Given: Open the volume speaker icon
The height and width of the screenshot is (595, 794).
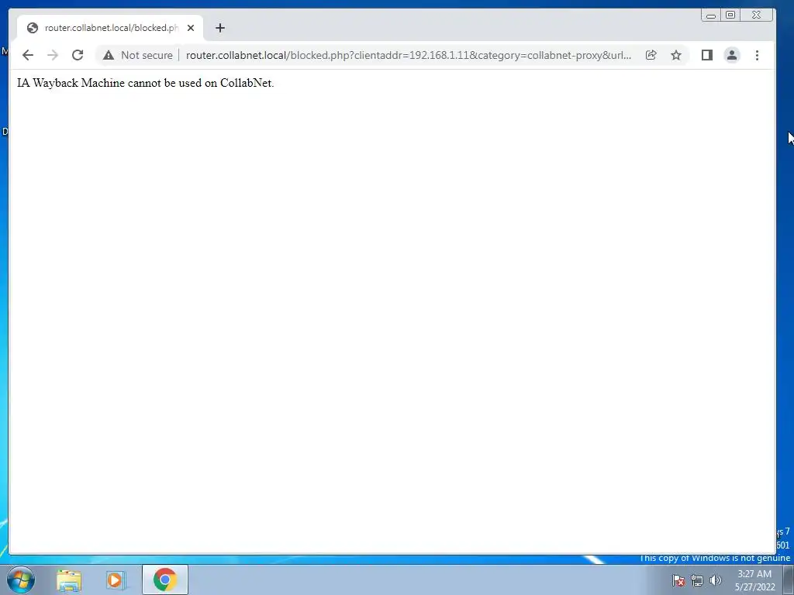Looking at the screenshot, I should 715,580.
